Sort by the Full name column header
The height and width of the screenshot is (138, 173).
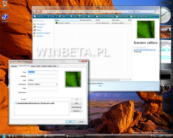tap(119, 20)
